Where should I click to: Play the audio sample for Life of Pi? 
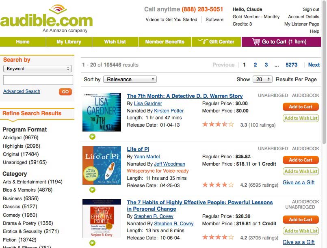(92, 190)
